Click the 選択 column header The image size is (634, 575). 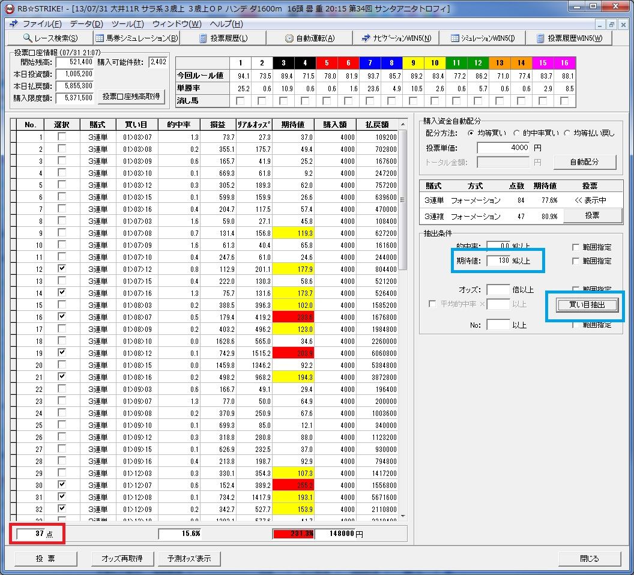(x=62, y=124)
